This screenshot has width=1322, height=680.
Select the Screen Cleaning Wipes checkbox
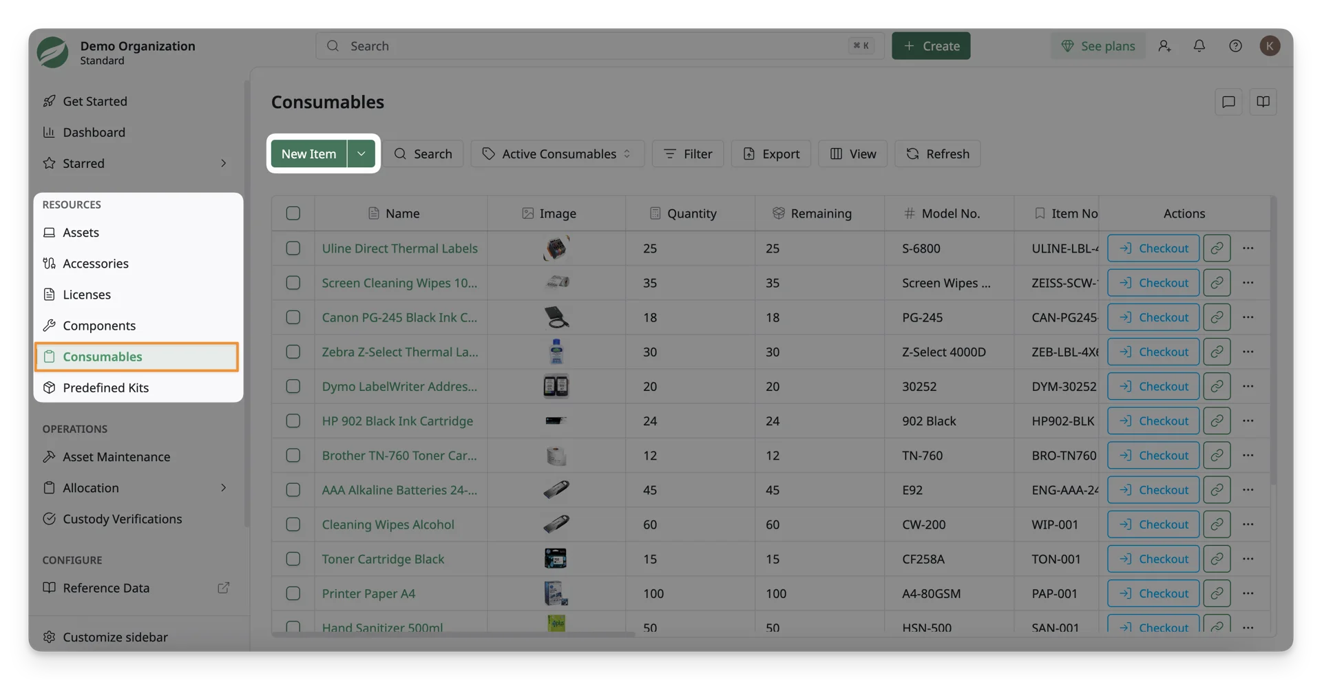click(x=293, y=283)
